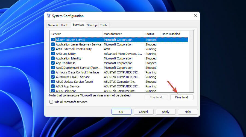Open the Tools tab
Screen dimensions: 246x137
104,25
